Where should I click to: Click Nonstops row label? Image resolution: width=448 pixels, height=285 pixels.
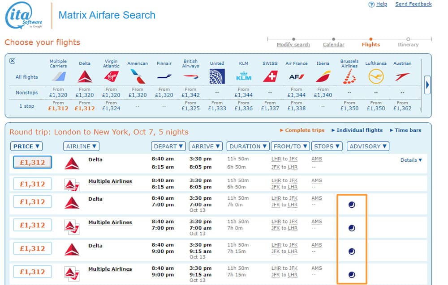point(26,92)
